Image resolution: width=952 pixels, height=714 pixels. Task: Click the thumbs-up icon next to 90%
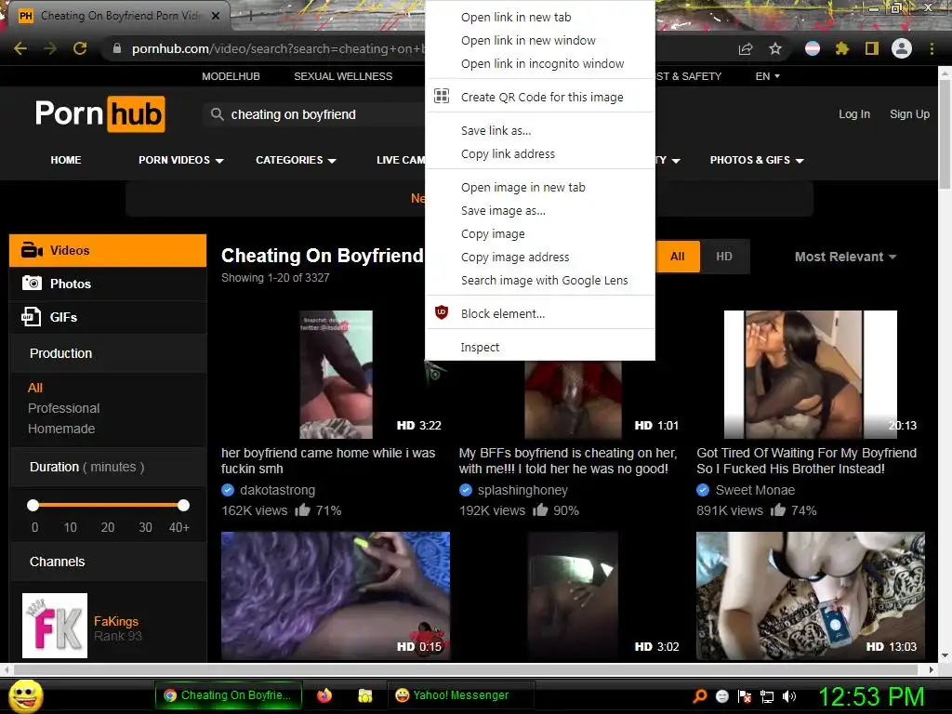click(540, 510)
